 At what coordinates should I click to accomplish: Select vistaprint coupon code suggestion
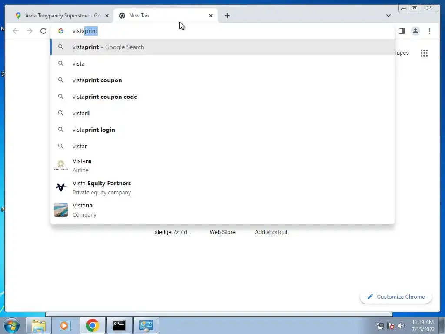tap(222, 97)
